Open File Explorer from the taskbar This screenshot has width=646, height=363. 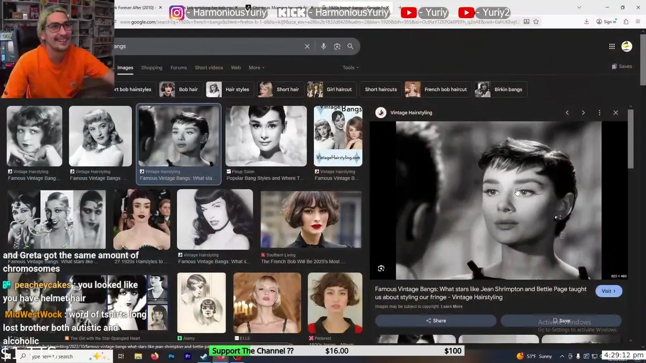(x=138, y=356)
